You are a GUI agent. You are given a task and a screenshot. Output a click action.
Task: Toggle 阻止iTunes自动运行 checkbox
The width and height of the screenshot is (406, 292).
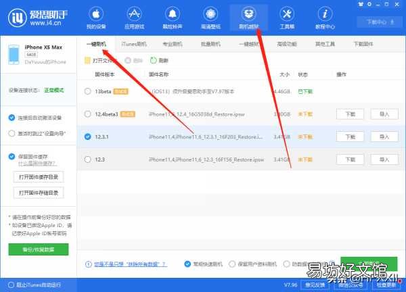[x=11, y=285]
